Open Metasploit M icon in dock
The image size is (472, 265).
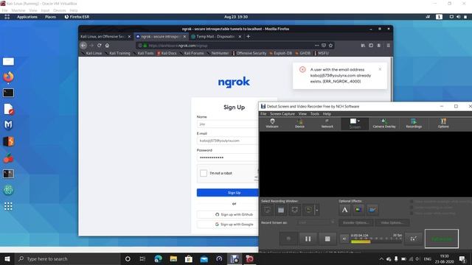coord(8,124)
